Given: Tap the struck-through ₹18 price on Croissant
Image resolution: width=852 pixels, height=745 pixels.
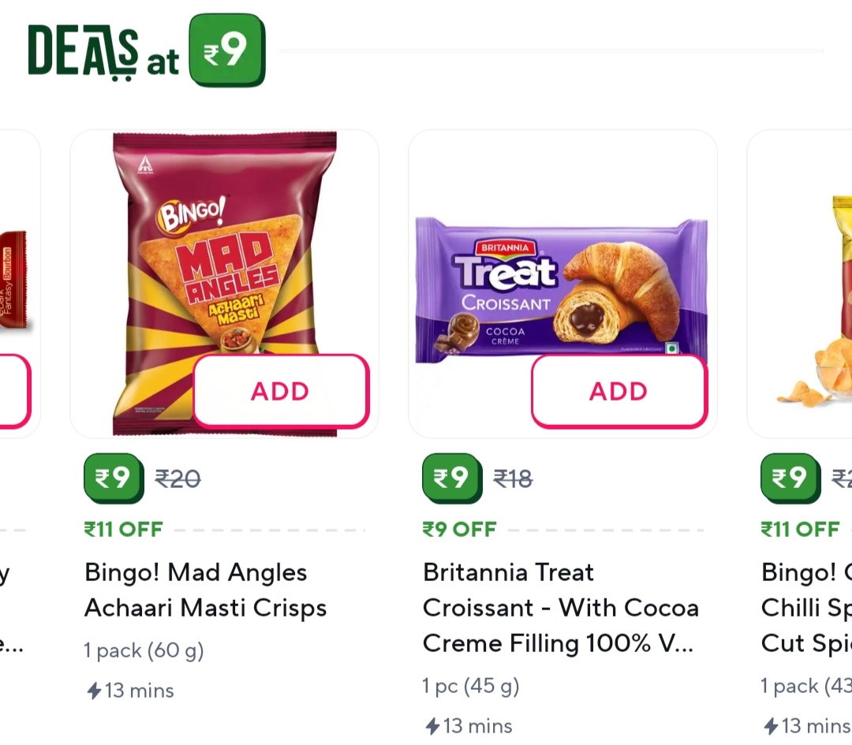Looking at the screenshot, I should 513,479.
